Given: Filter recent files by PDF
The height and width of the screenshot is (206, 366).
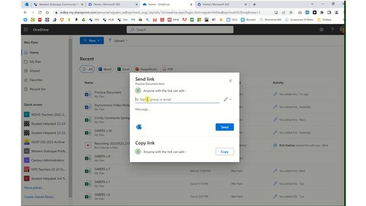Looking at the screenshot, I should coord(168,69).
